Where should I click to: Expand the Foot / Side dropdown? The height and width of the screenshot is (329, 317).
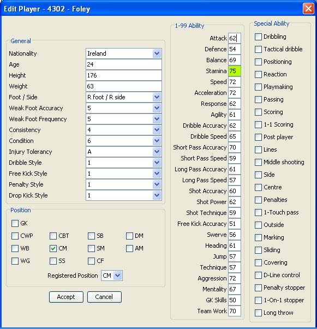pos(157,97)
